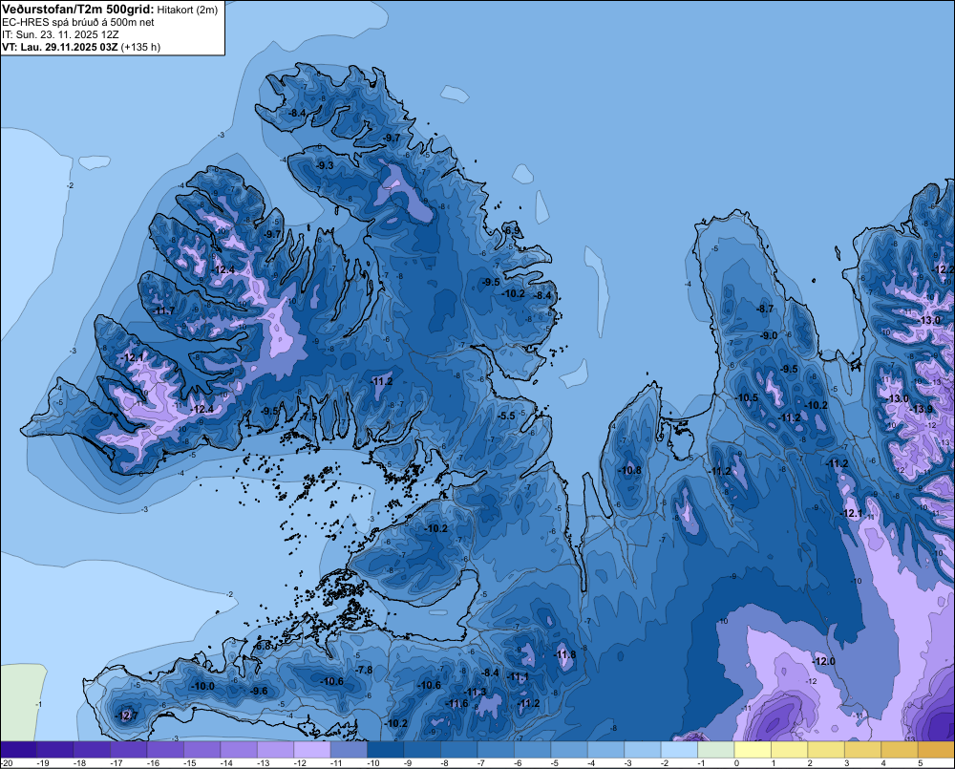Click the -9.3 temperature value on the map

pos(326,165)
